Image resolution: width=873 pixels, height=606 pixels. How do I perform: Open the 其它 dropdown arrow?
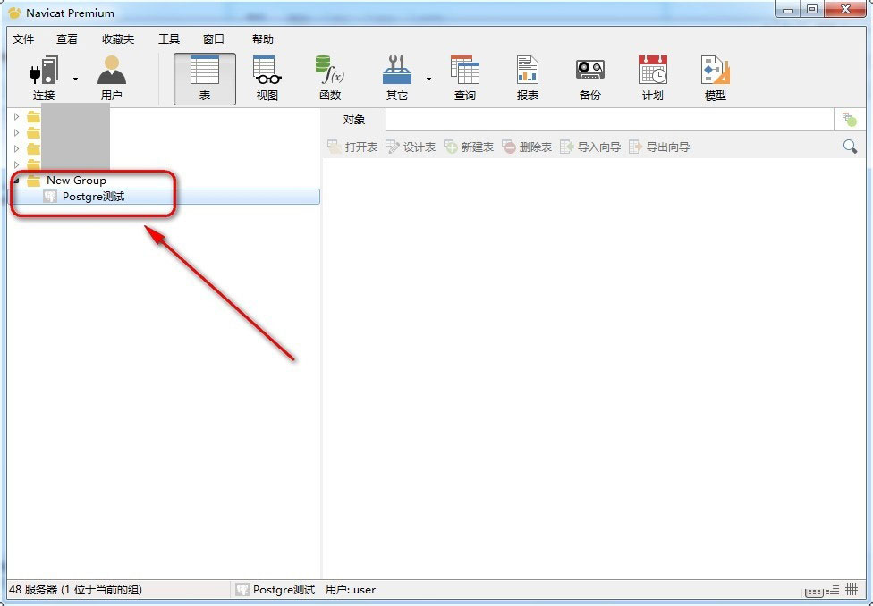pyautogui.click(x=428, y=79)
